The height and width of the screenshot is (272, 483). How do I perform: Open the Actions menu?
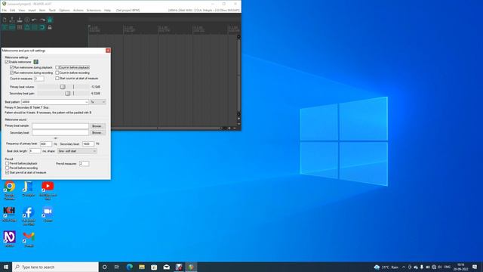click(78, 10)
